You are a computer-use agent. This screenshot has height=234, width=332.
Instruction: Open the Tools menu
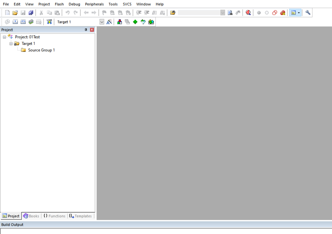tap(113, 4)
